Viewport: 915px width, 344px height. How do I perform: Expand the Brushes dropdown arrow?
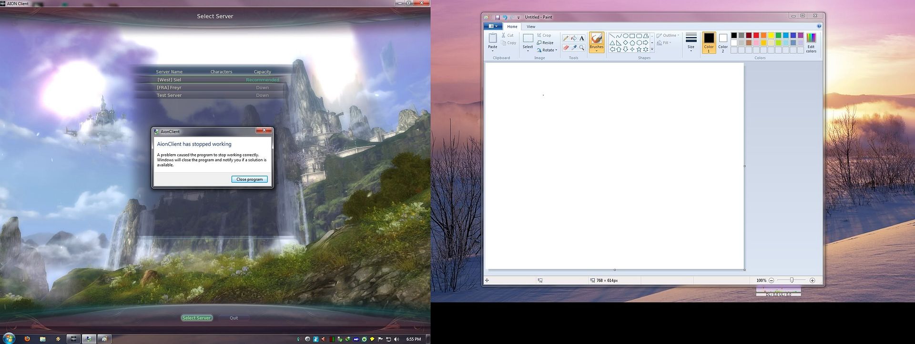[x=597, y=51]
